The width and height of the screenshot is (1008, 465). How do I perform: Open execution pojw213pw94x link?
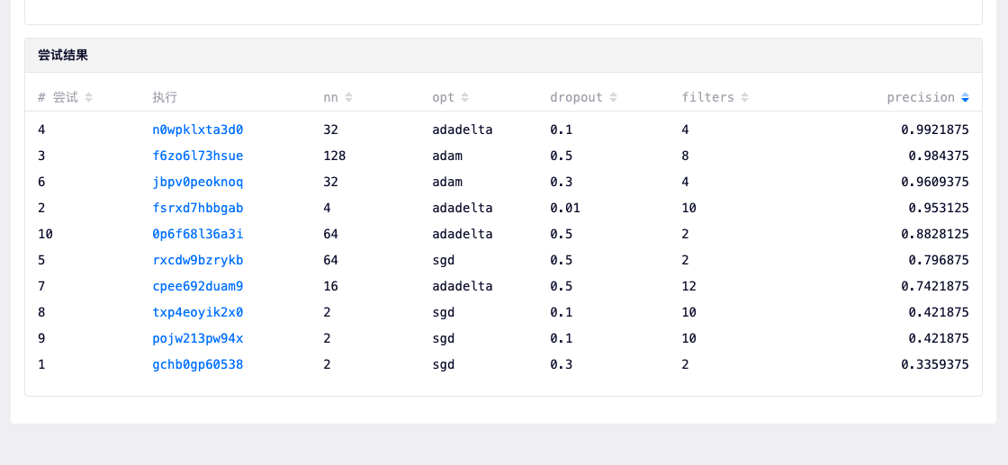(197, 338)
